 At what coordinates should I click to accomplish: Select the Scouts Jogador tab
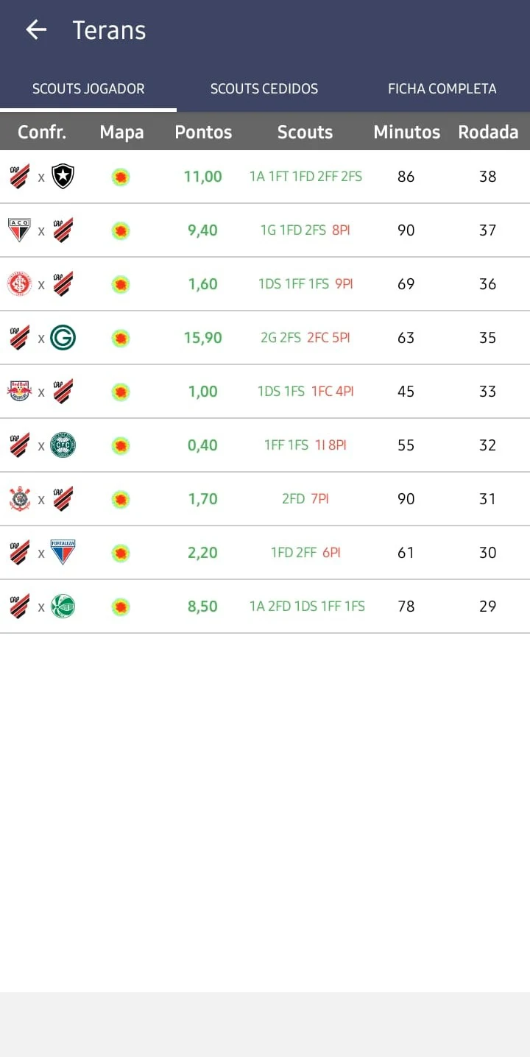click(88, 89)
